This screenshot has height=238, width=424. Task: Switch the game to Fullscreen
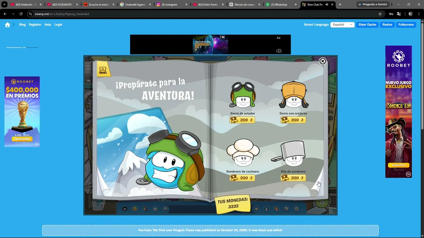click(406, 24)
